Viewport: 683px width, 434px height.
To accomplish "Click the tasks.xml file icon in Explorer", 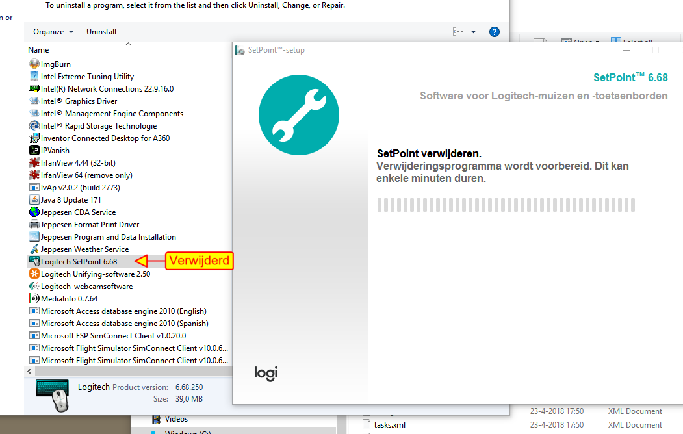I will pyautogui.click(x=367, y=424).
